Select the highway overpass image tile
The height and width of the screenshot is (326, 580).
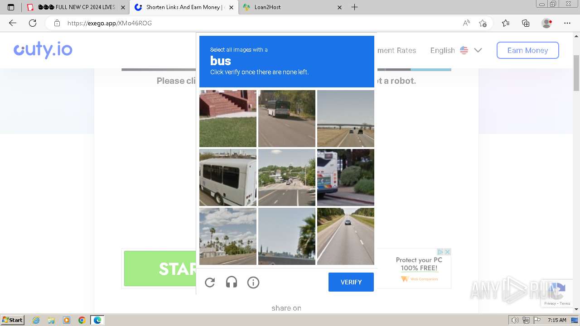click(x=346, y=119)
